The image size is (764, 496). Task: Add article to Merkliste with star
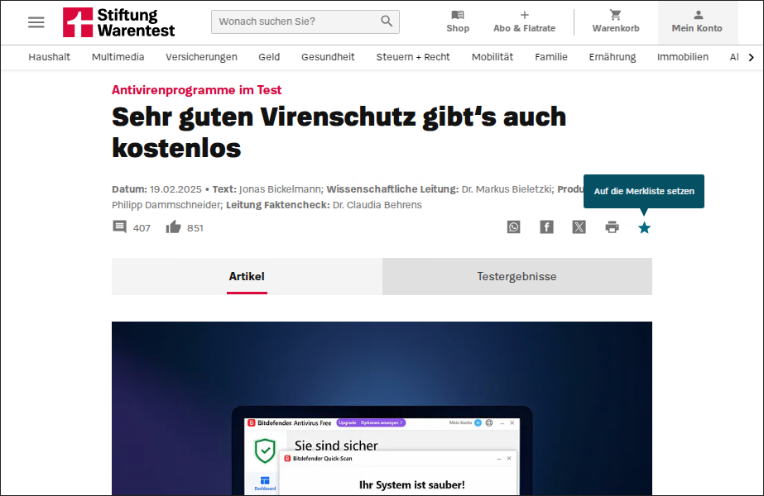pos(644,227)
